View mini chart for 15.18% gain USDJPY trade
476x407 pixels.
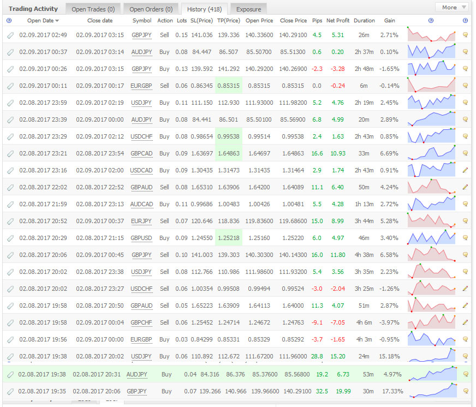coord(431,355)
